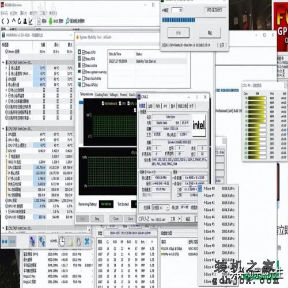Viewport: 288px width, 288px height.
Task: Click the blue progress bar in small dialog
Action: point(179,20)
